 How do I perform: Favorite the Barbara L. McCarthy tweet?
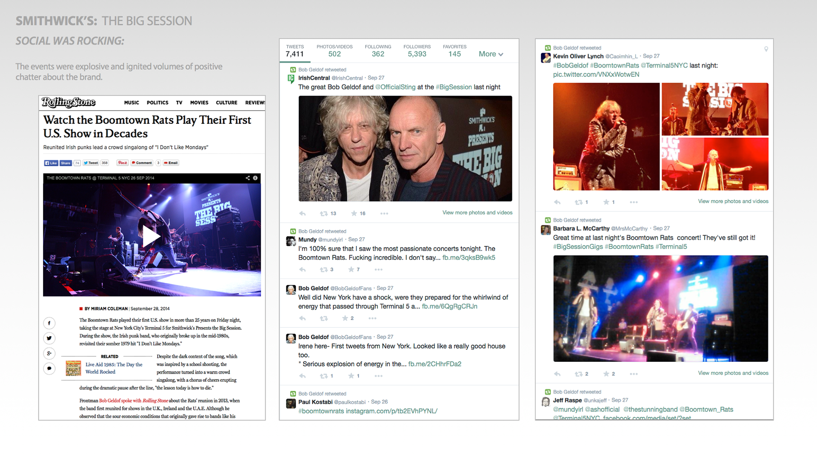[x=606, y=374]
